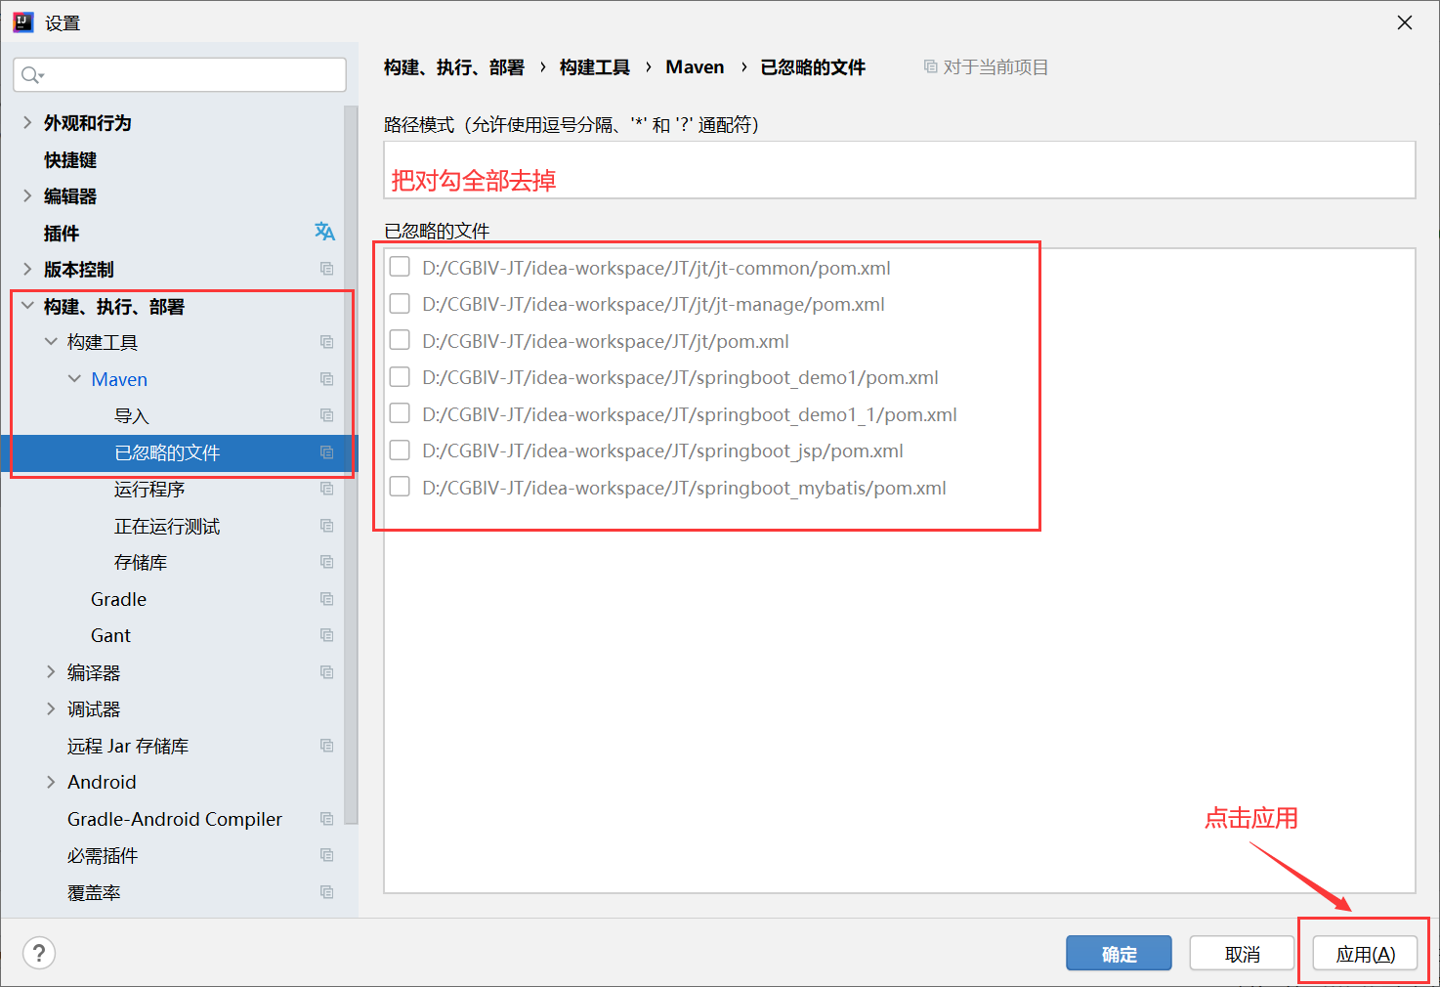Close the 设置 dialog window
This screenshot has width=1440, height=987.
pyautogui.click(x=1405, y=22)
